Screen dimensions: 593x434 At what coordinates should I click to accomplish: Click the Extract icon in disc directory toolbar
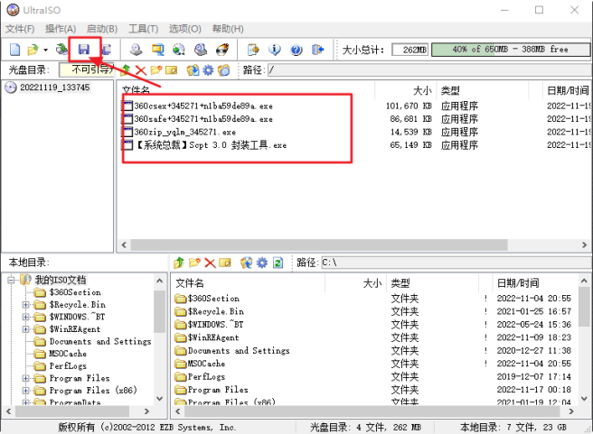point(193,70)
